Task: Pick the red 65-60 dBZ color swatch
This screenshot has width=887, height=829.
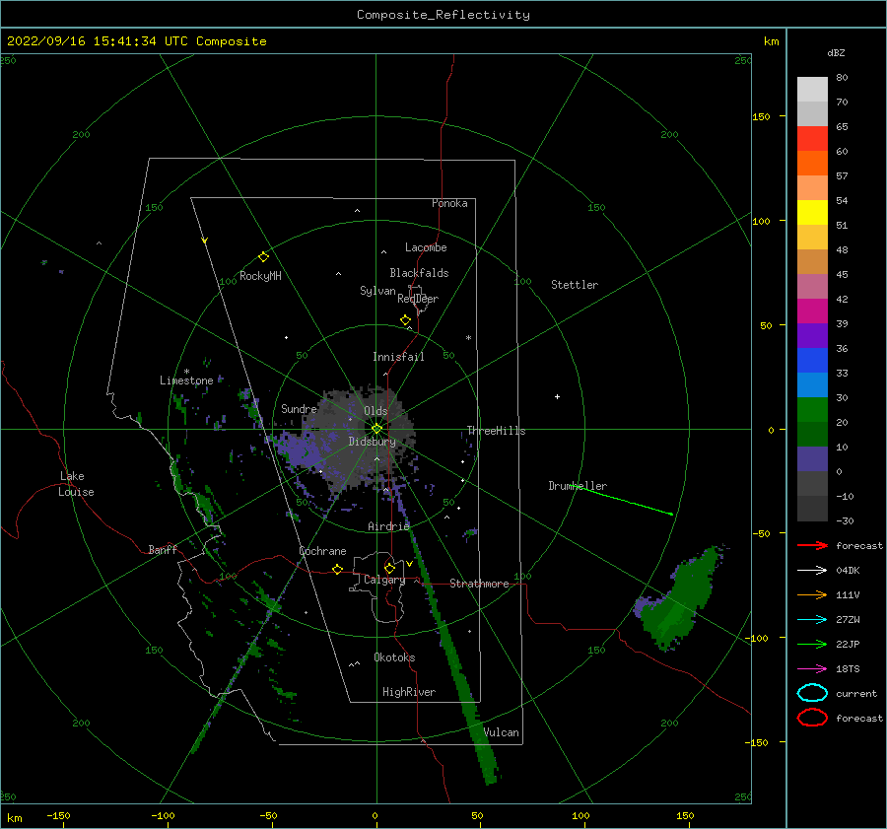Action: (x=812, y=139)
